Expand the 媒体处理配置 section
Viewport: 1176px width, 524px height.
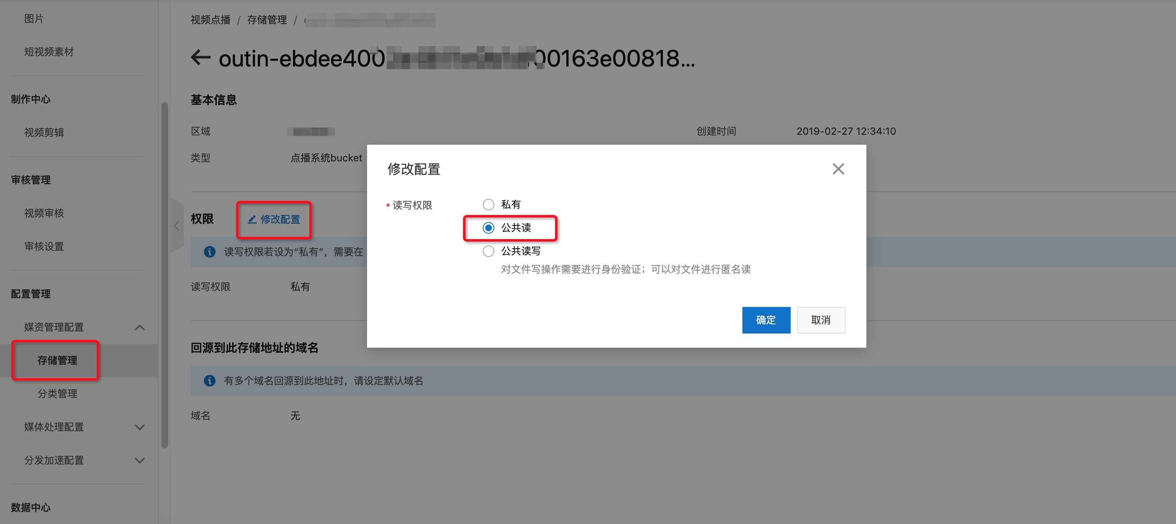[140, 428]
